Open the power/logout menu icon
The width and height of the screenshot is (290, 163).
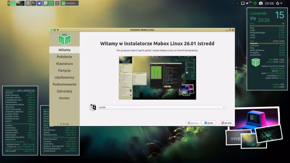point(278,3)
